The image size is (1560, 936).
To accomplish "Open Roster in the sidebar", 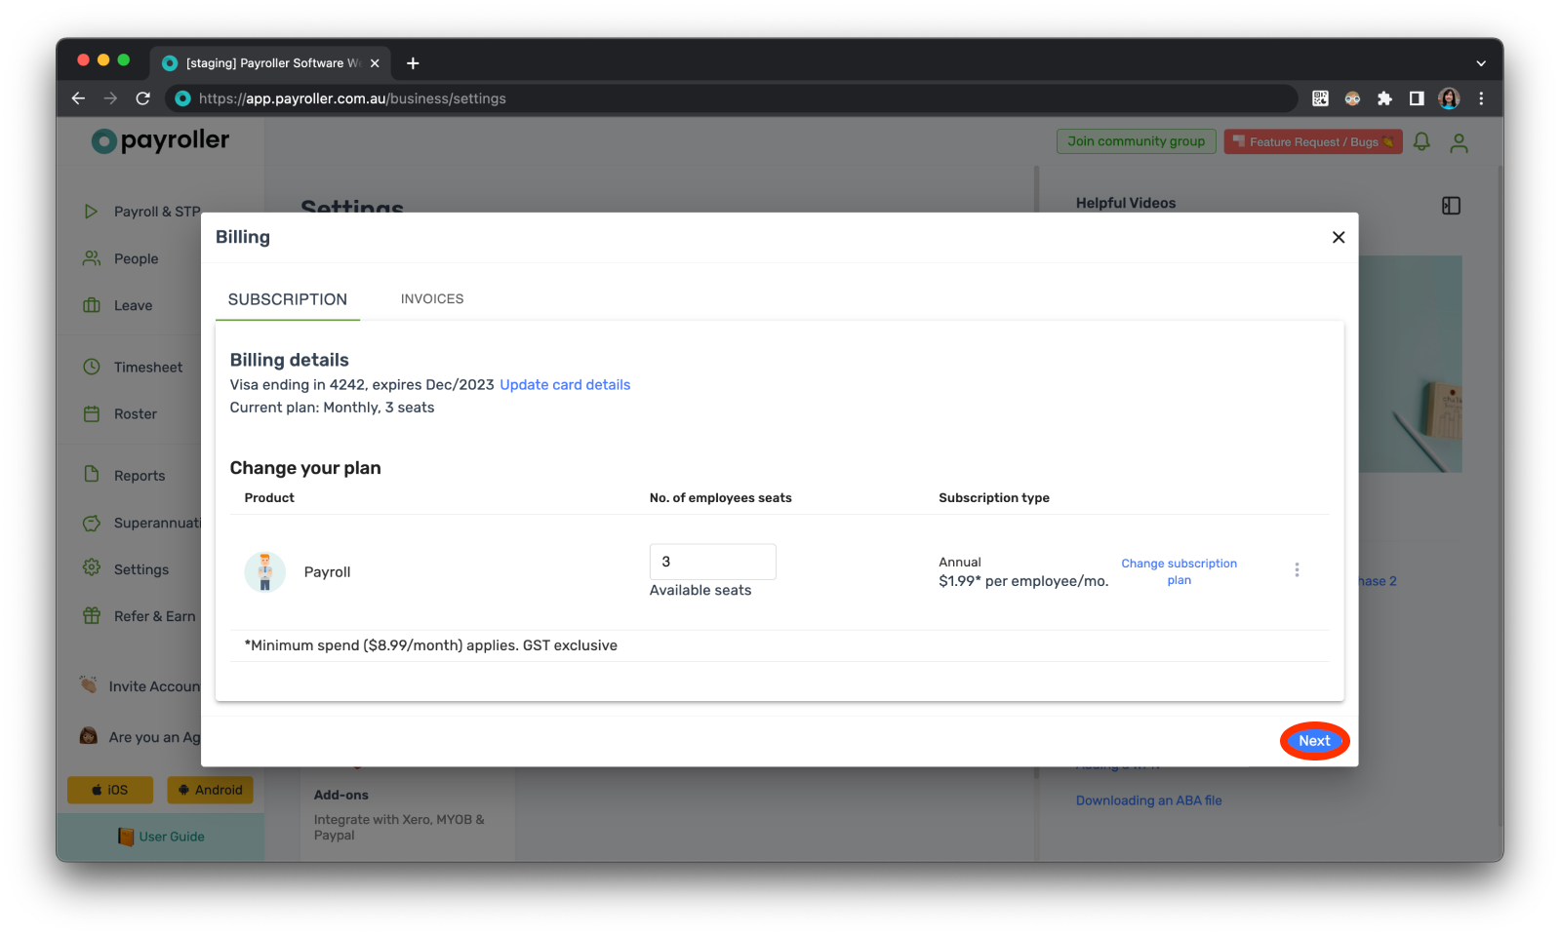I will [136, 414].
